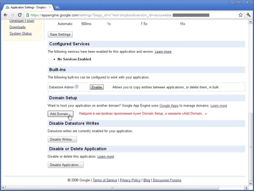Open the Blog footer link
This screenshot has height=191, width=254.
pyautogui.click(x=147, y=180)
